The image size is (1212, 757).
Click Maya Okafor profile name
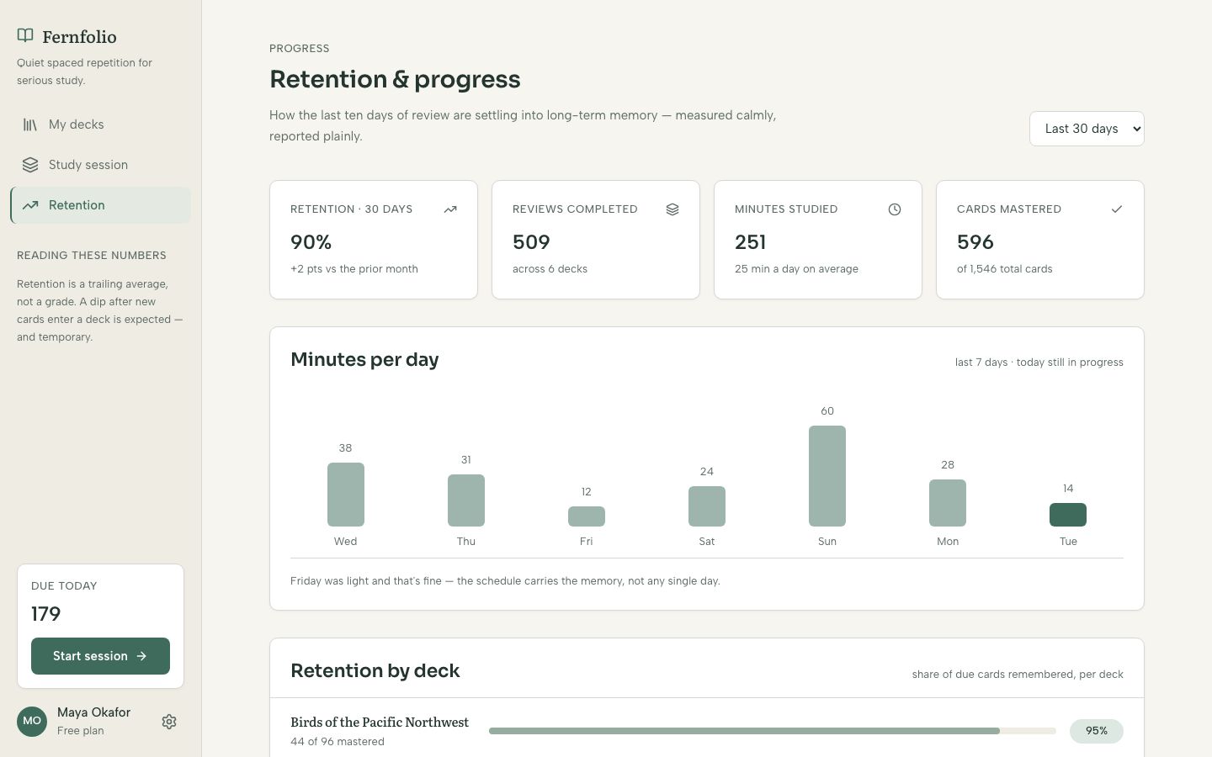(x=93, y=712)
